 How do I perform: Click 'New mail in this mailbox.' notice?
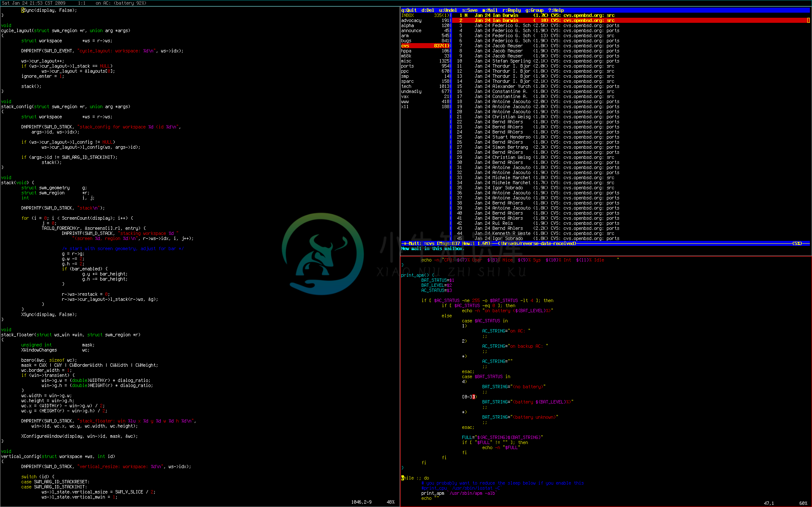click(x=433, y=248)
